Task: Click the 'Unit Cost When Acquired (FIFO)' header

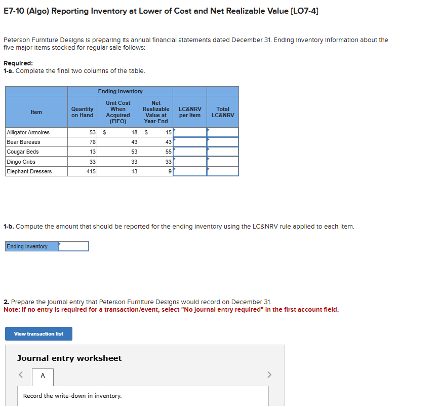Action: point(118,112)
